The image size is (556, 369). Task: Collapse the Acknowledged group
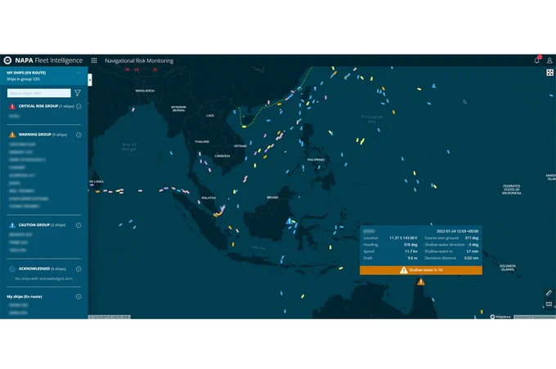(x=78, y=269)
